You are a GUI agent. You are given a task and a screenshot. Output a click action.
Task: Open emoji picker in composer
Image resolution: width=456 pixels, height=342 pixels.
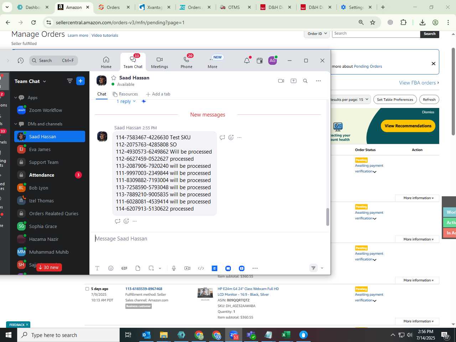click(111, 268)
